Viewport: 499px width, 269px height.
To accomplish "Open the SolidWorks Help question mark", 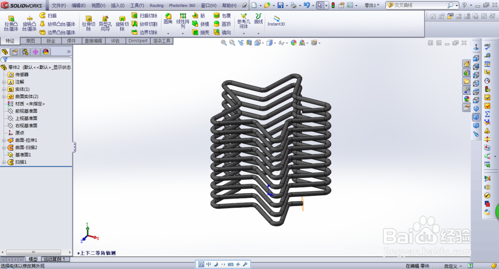I will tap(464, 5).
